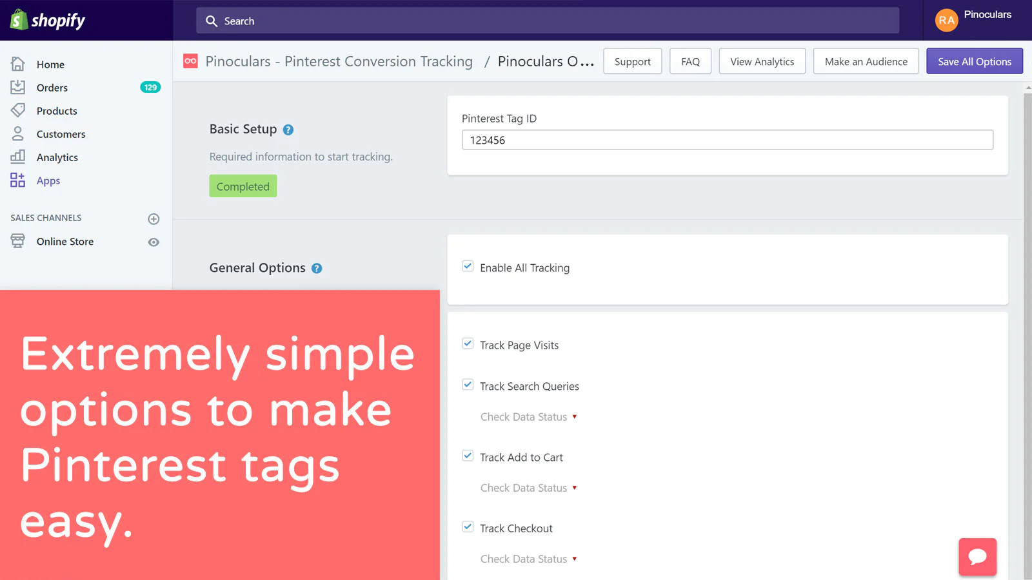Open Orders in sidebar
Image resolution: width=1032 pixels, height=580 pixels.
pyautogui.click(x=52, y=88)
